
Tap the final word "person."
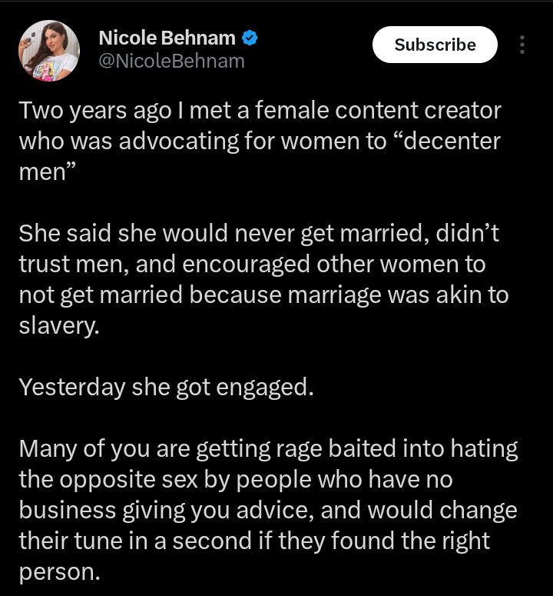click(x=59, y=571)
